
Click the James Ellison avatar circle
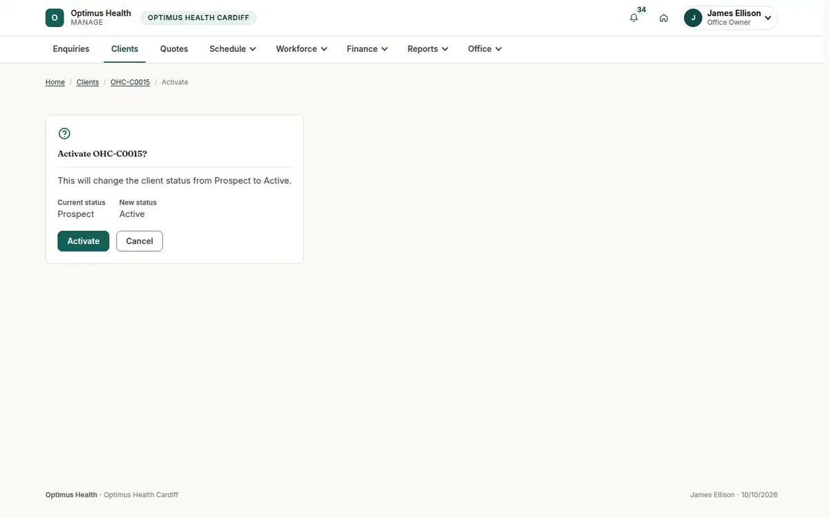(693, 18)
